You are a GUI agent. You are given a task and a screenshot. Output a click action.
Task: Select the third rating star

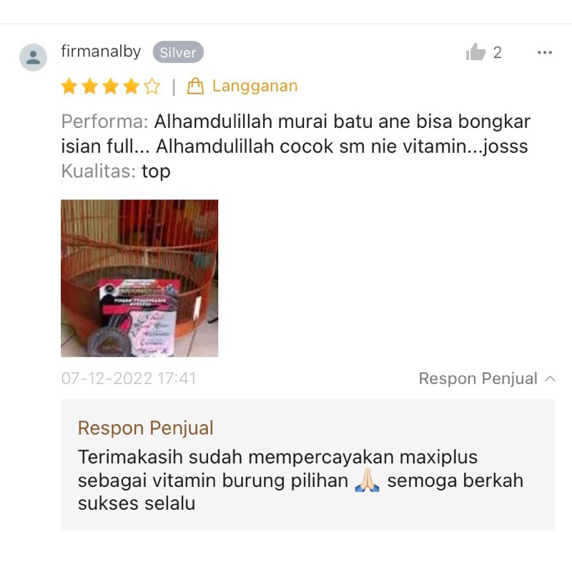[x=111, y=87]
